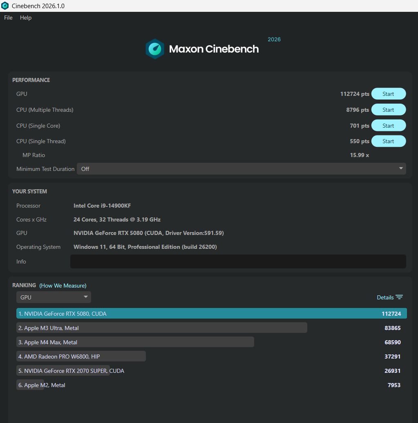
Task: Start the CPU Multiple Threads test
Action: click(x=388, y=110)
